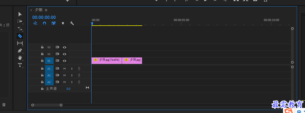Viewport: 305px width, 113px height.
Task: Open Timeline display settings wrench
Action: 72,23
